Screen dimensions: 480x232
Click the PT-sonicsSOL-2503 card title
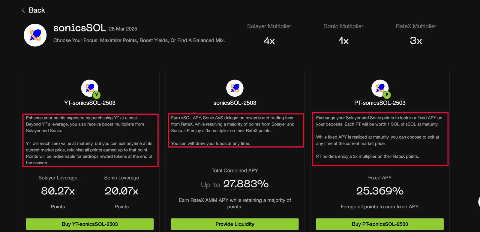(x=380, y=103)
